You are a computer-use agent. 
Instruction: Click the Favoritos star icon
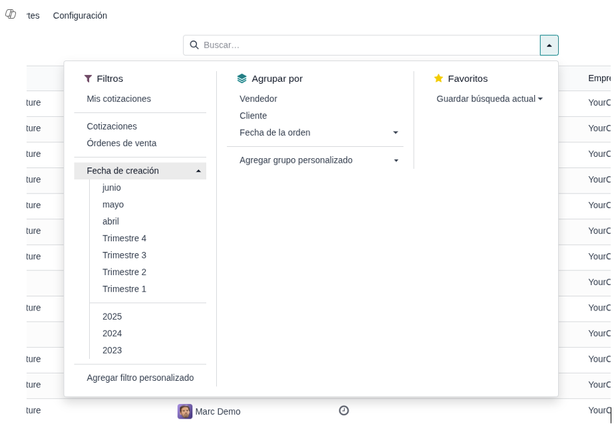point(438,78)
